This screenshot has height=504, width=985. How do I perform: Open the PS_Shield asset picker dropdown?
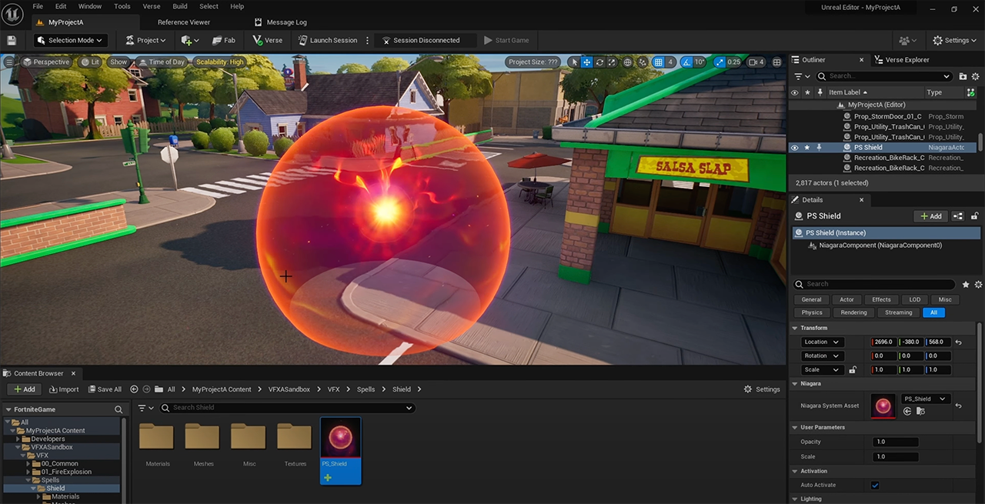926,399
